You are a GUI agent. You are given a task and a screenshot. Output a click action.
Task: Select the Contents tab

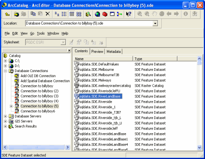click(x=81, y=51)
